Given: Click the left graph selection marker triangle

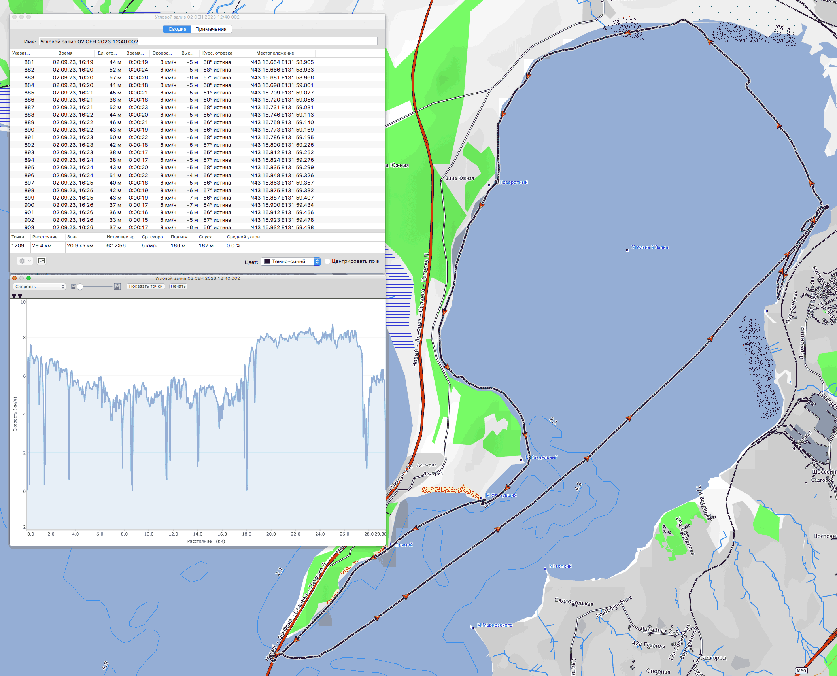Looking at the screenshot, I should [14, 296].
